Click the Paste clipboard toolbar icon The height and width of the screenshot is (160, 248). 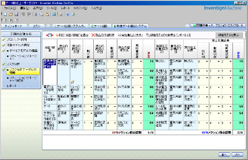coord(47,14)
